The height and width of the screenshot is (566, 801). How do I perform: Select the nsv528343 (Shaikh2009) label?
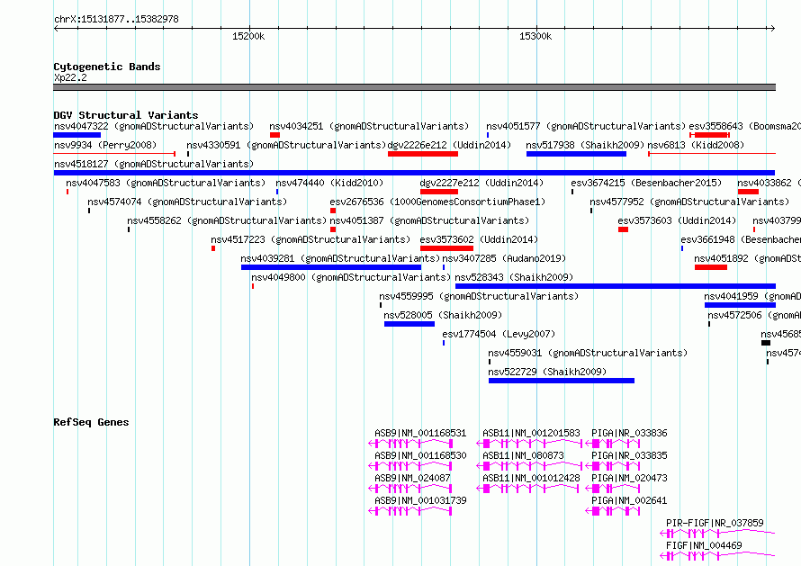coord(514,277)
